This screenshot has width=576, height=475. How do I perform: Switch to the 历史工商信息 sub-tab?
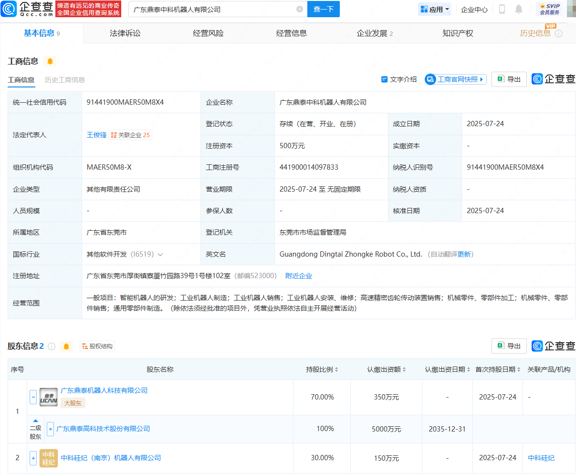64,80
